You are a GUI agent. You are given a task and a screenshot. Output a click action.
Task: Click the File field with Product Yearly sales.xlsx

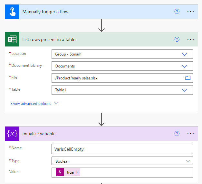tap(122, 78)
